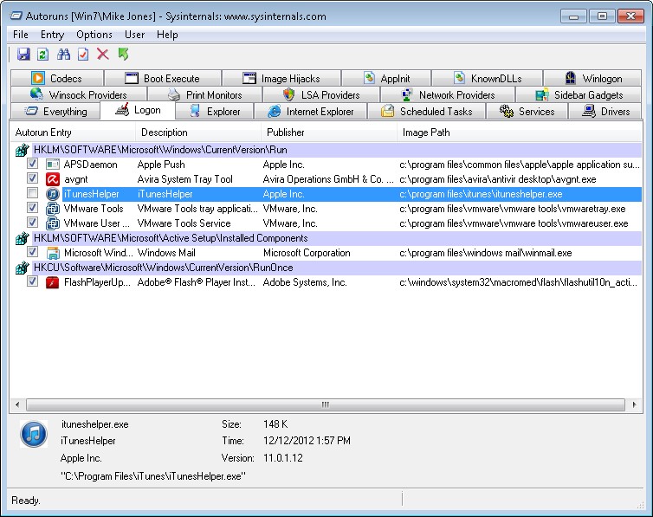Screen dimensions: 653x517
Task: Uncheck the Microsoft Windows Mail entry
Action: [33, 252]
